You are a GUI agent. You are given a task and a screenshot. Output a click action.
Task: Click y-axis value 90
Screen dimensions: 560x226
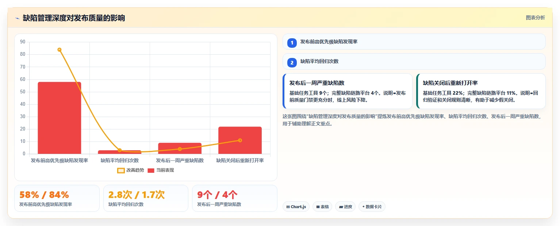point(23,42)
